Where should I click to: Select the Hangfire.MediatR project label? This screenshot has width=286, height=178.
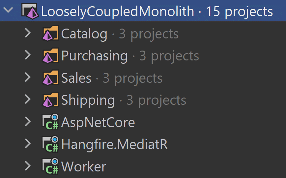click(x=114, y=145)
